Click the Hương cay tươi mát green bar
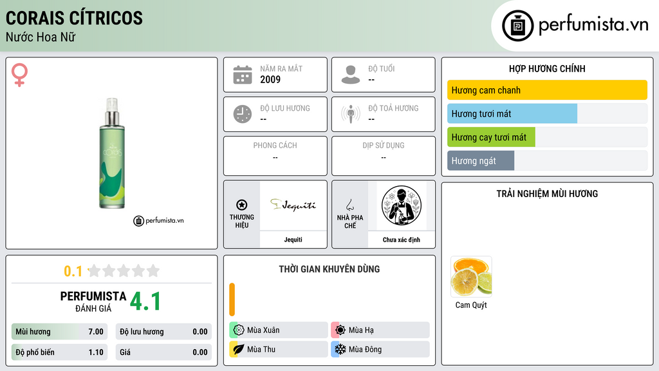This screenshot has width=659, height=371. (491, 137)
